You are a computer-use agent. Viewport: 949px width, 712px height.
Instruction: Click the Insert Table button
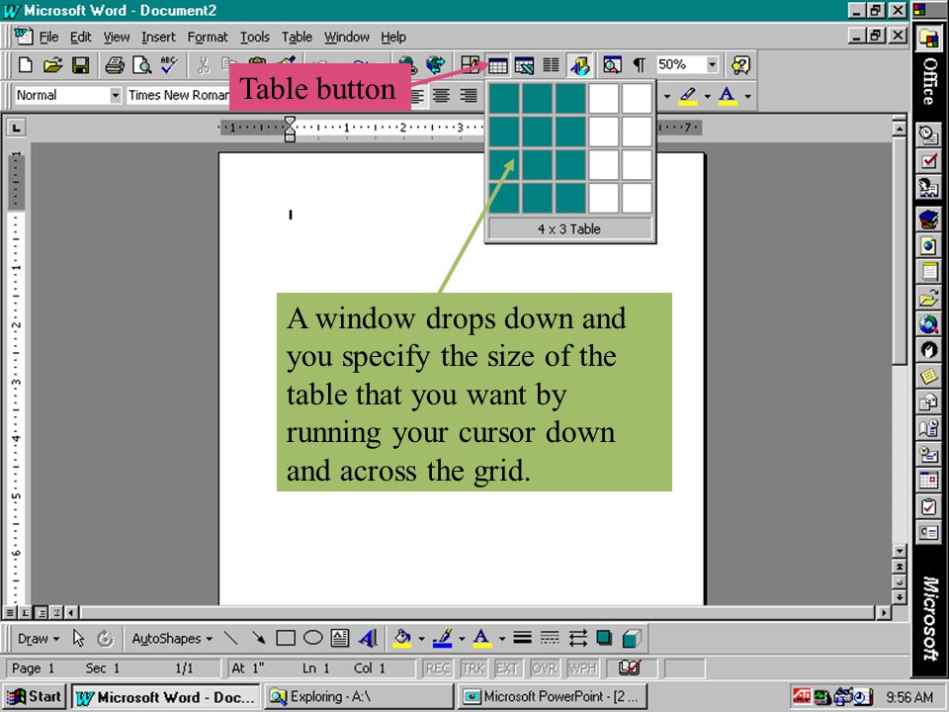(497, 65)
